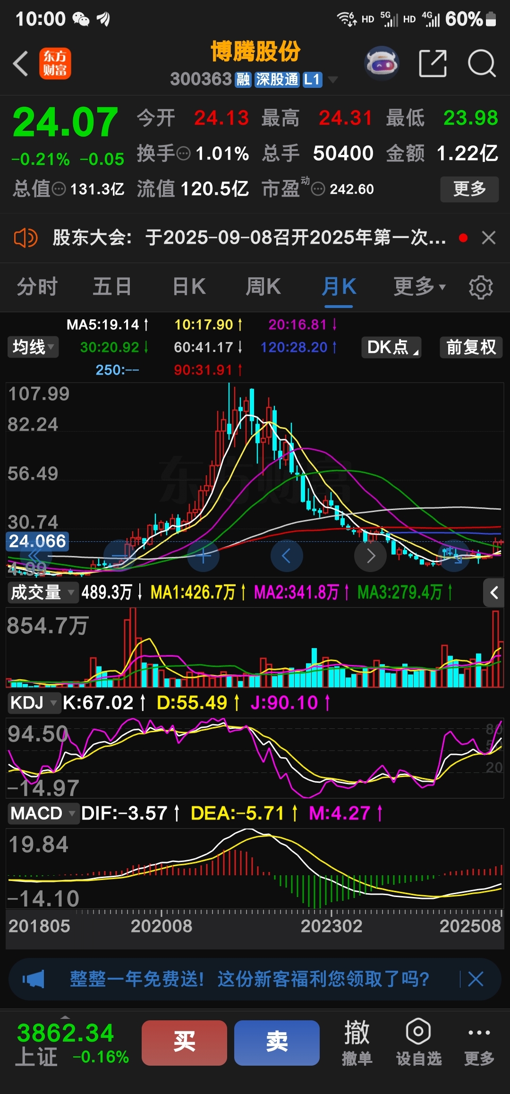The width and height of the screenshot is (510, 1094).
Task: Open the MACD indicator dropdown
Action: [x=42, y=813]
